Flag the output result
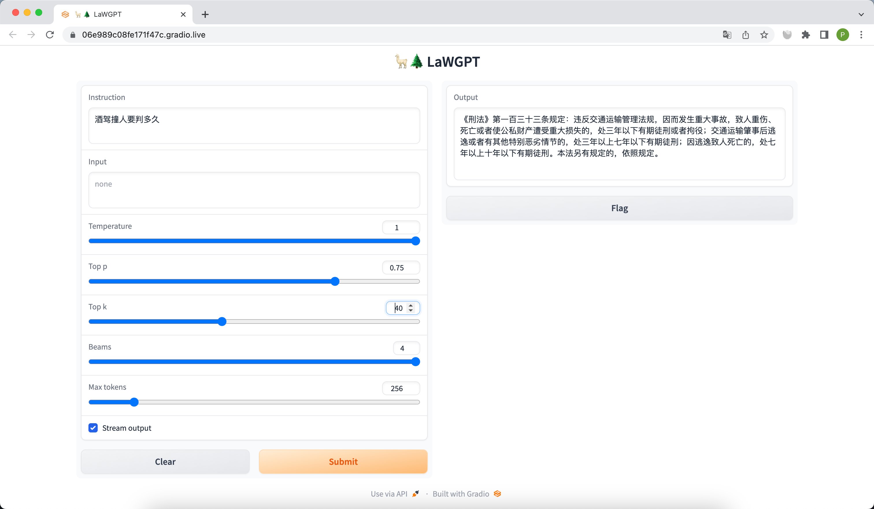874x509 pixels. 619,208
